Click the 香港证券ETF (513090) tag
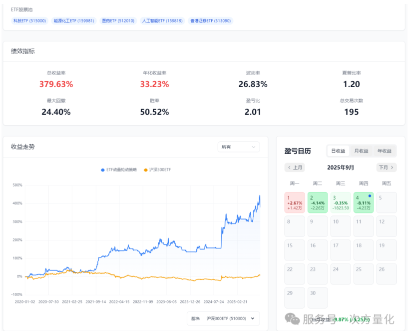 click(x=211, y=21)
